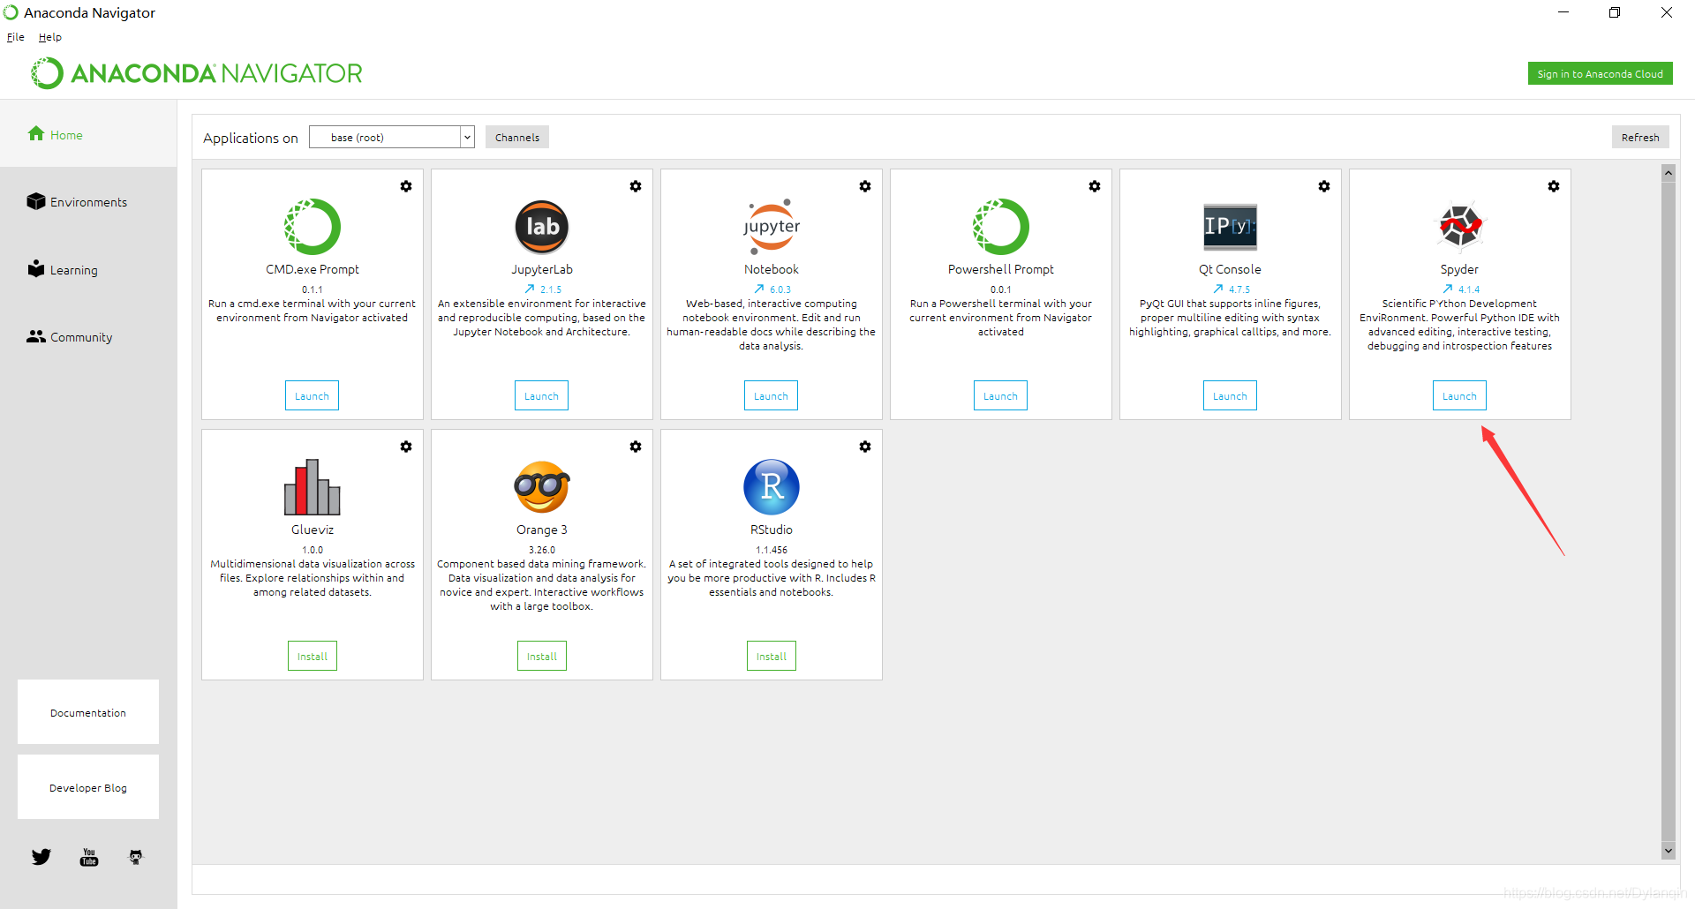Click the Qt Console IPython icon

click(x=1231, y=227)
